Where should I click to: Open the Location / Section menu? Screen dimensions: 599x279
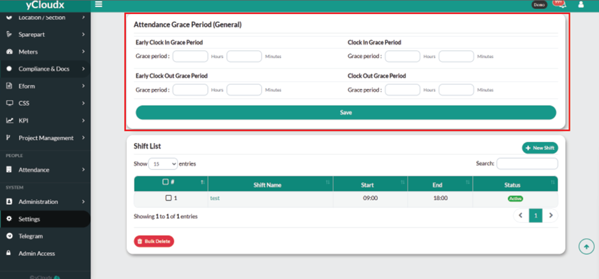tap(45, 18)
